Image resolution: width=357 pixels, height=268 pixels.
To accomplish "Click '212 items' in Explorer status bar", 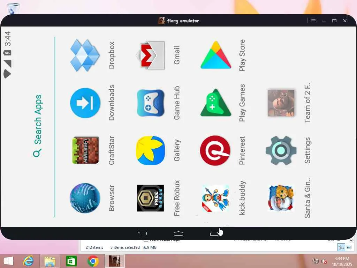I will 94,247.
